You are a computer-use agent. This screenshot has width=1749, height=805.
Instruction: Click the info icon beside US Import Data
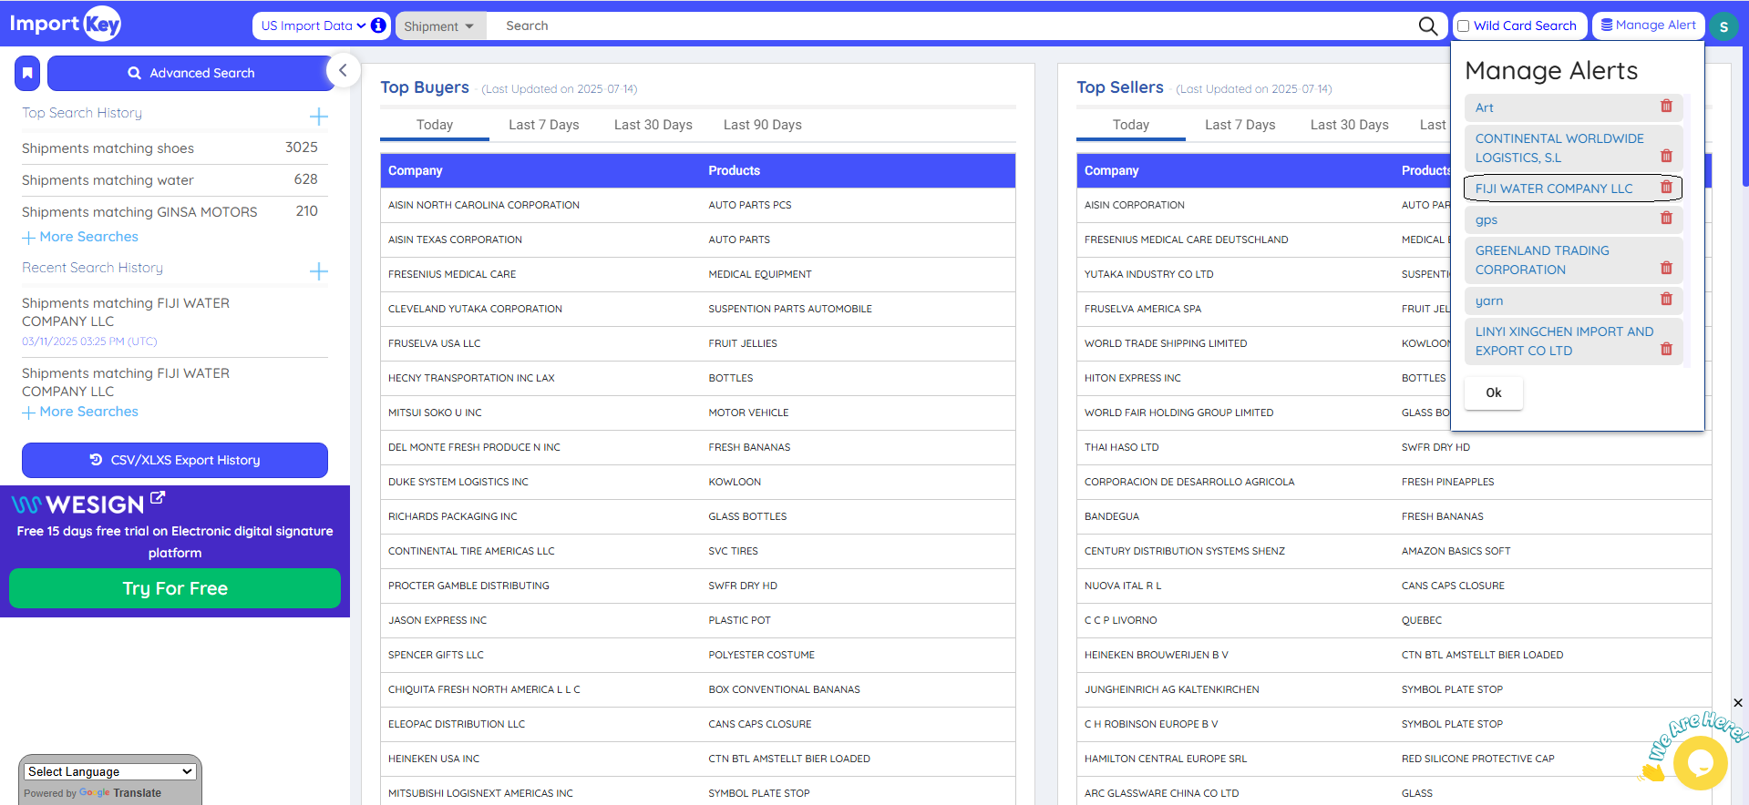378,25
